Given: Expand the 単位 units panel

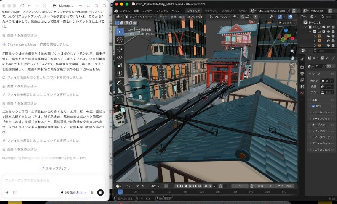Looking at the screenshot, I should point(321,100).
